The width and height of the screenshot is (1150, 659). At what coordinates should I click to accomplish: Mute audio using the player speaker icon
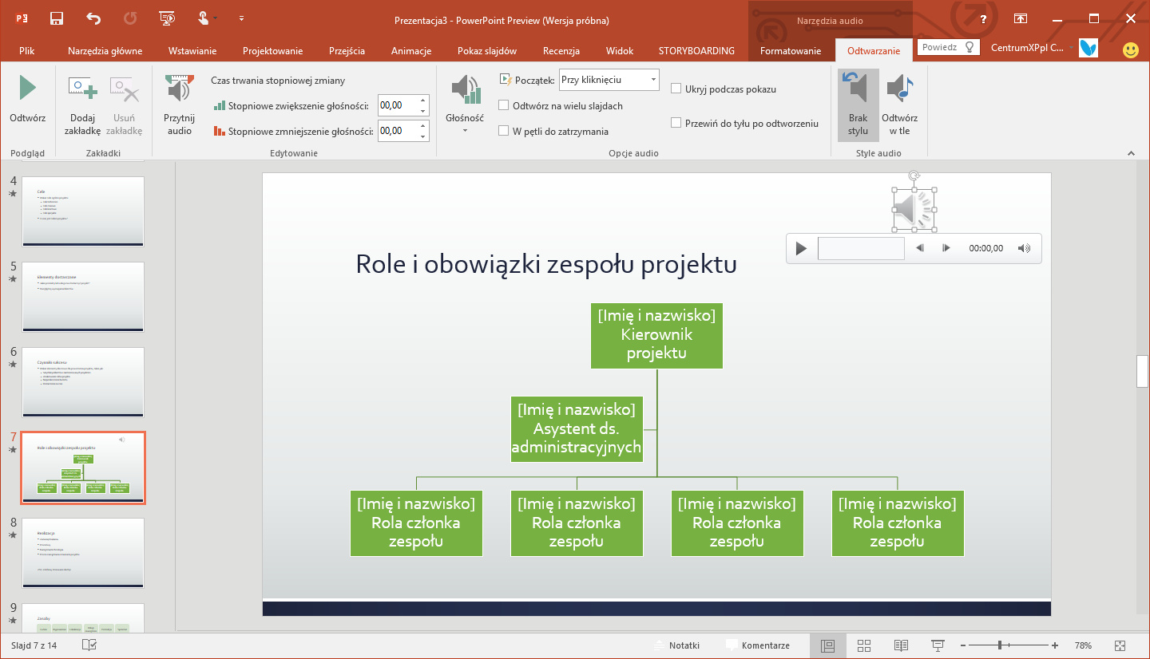[1024, 248]
